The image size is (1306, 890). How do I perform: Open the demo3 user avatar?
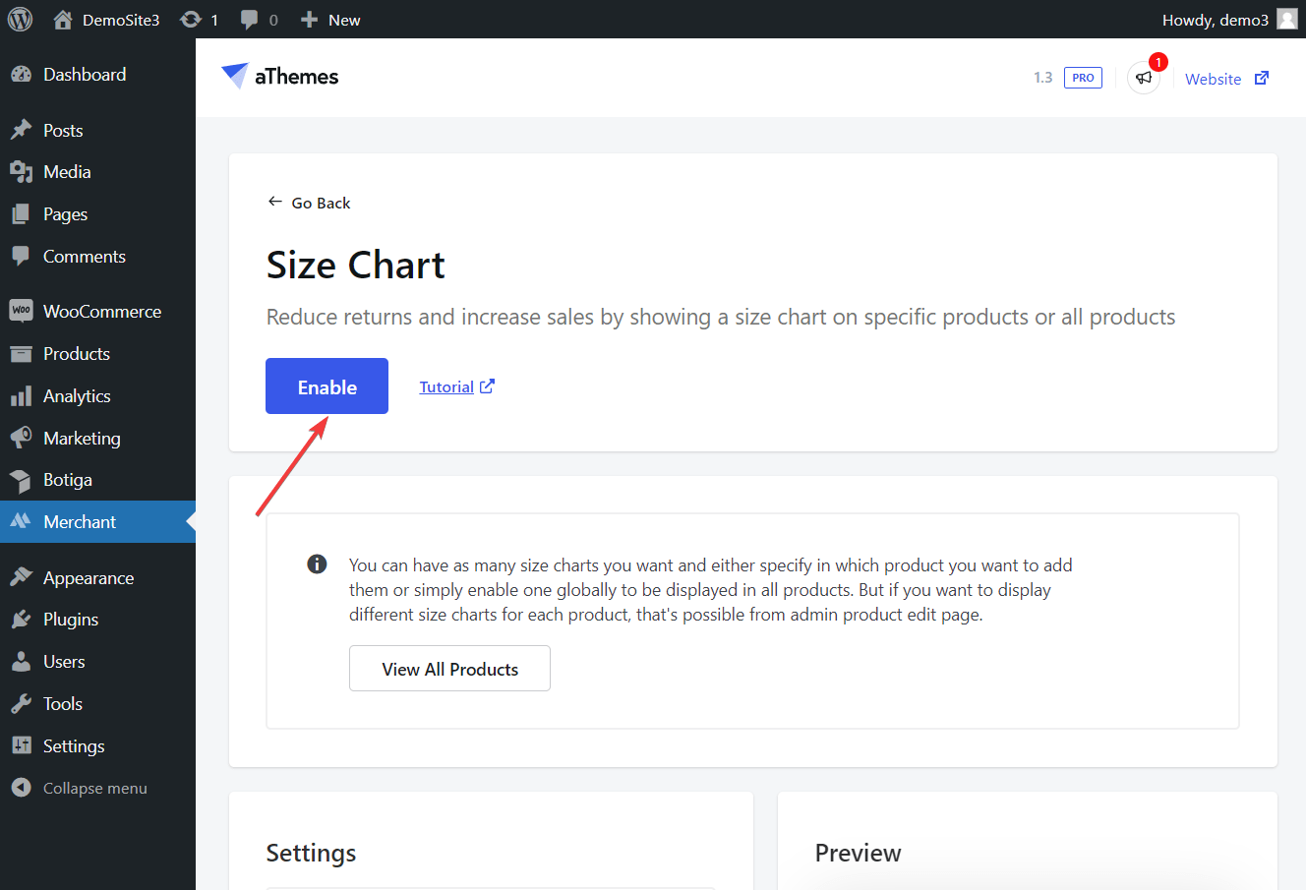(1287, 20)
